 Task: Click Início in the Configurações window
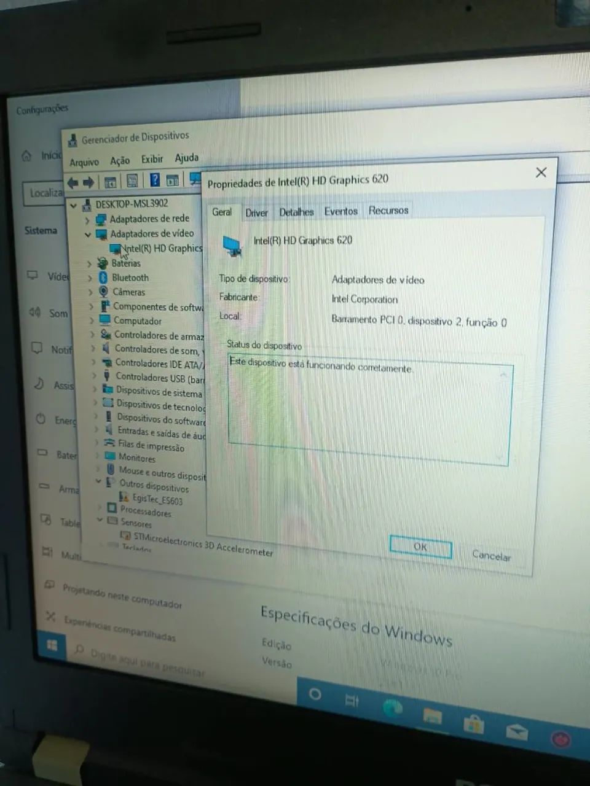52,155
